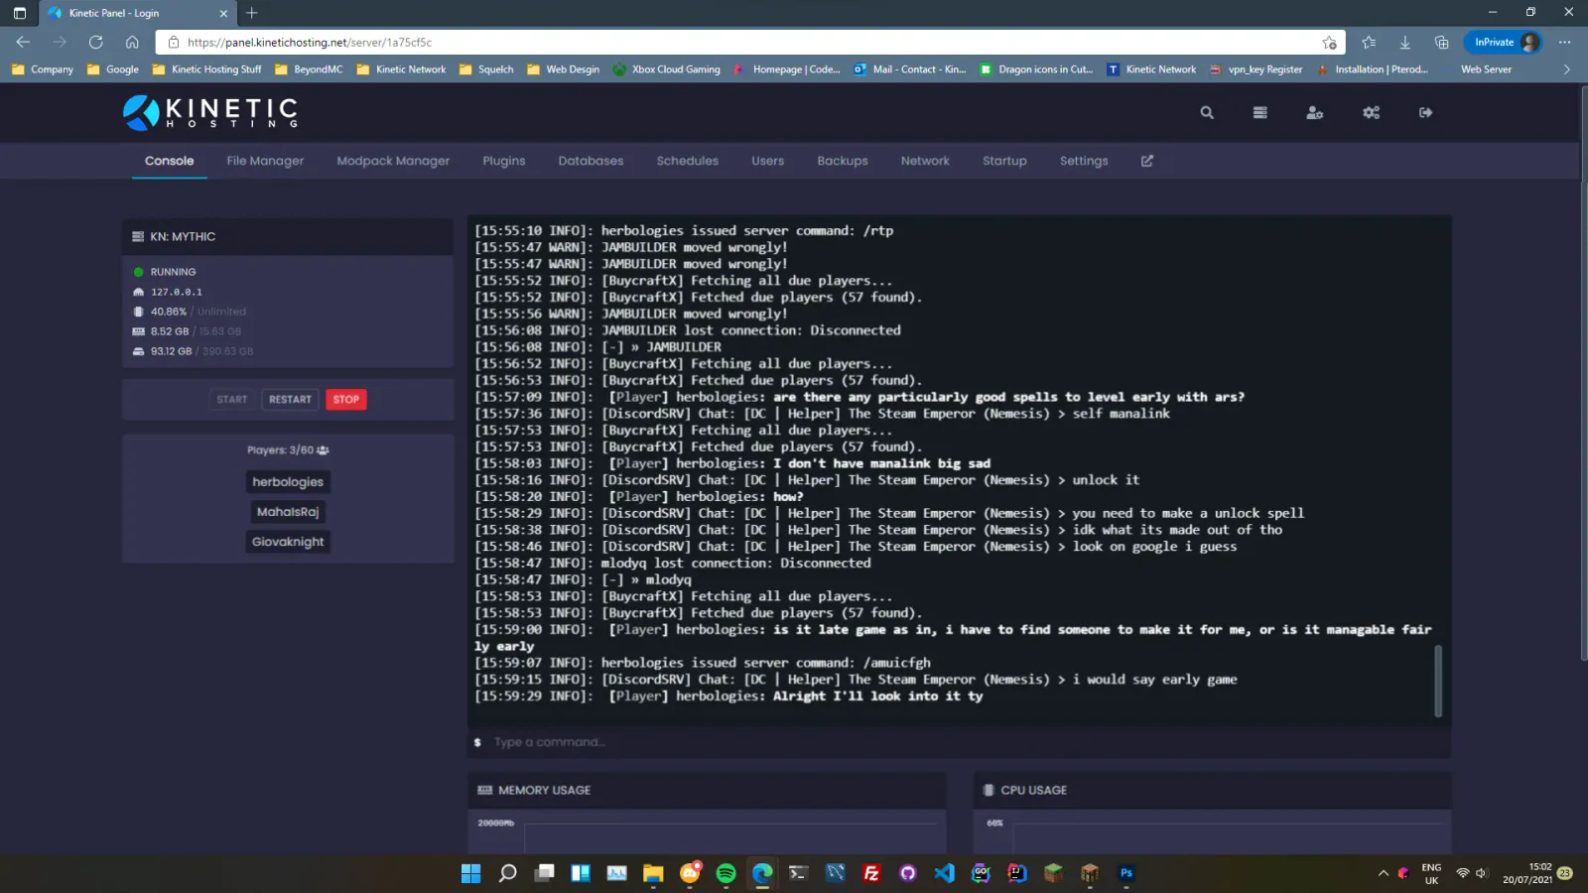The image size is (1588, 893).
Task: Open Kinetic Hosting Stuff bookmark folder
Action: tap(206, 69)
